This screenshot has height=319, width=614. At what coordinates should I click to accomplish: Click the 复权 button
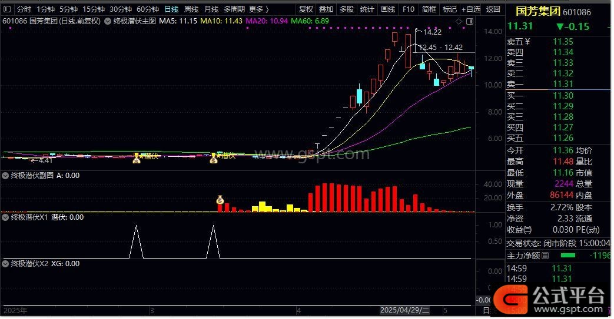[306, 9]
